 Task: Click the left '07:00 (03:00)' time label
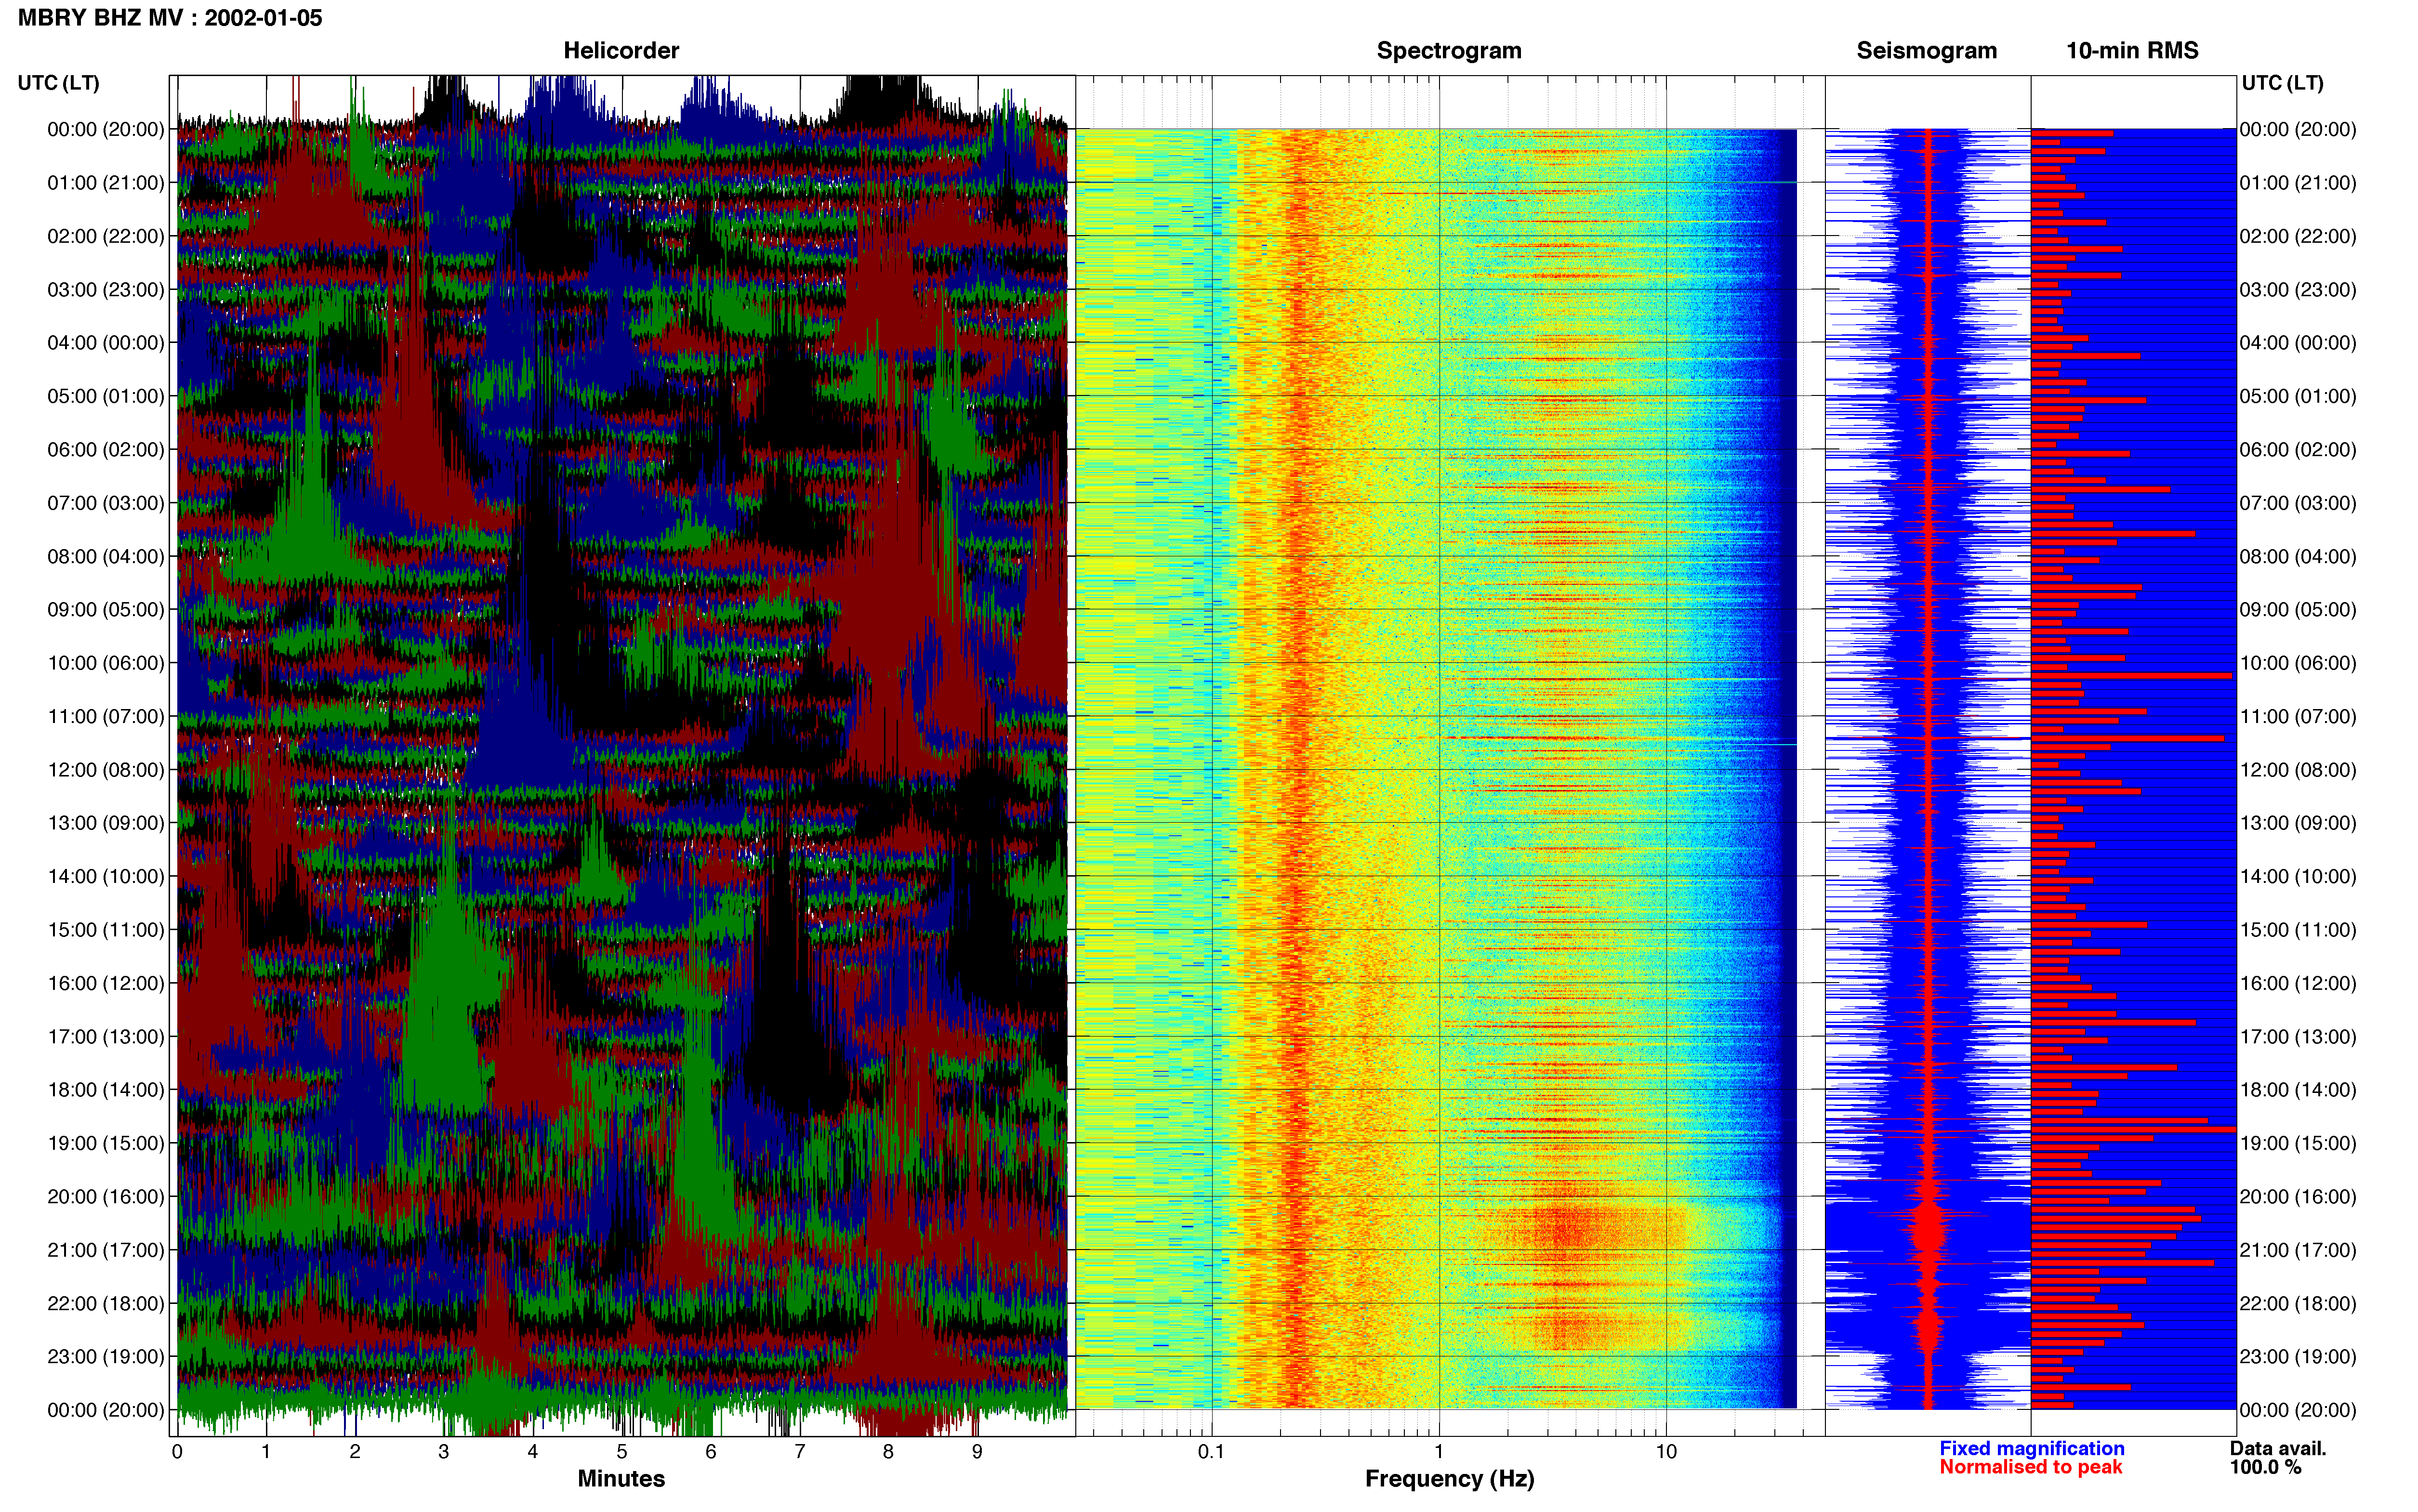106,503
